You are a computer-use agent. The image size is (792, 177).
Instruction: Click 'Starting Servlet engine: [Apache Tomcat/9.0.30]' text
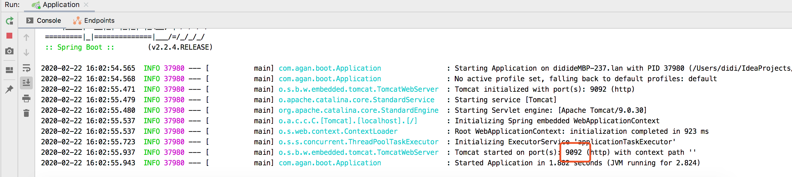551,110
